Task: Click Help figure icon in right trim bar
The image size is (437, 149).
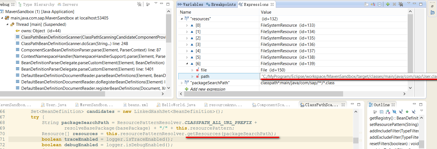Action: click(432, 13)
